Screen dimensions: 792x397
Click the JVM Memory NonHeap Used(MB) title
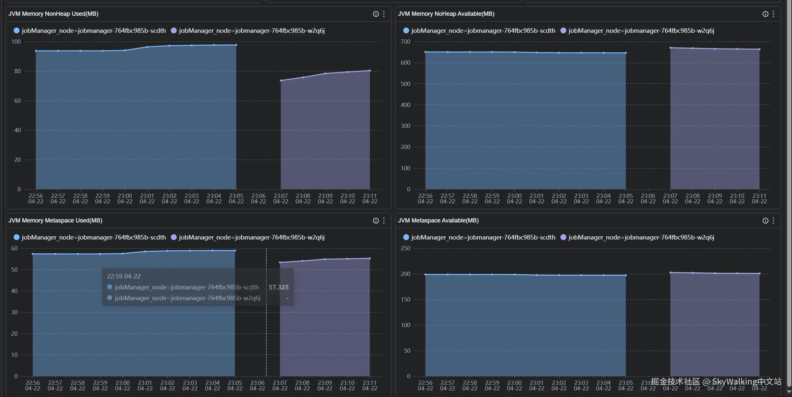pyautogui.click(x=53, y=14)
